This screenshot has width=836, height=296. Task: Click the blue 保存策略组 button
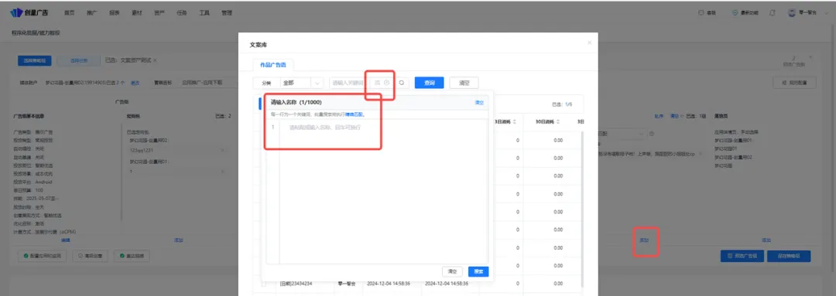(789, 256)
